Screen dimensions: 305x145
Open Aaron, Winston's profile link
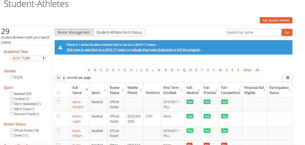pyautogui.click(x=78, y=104)
